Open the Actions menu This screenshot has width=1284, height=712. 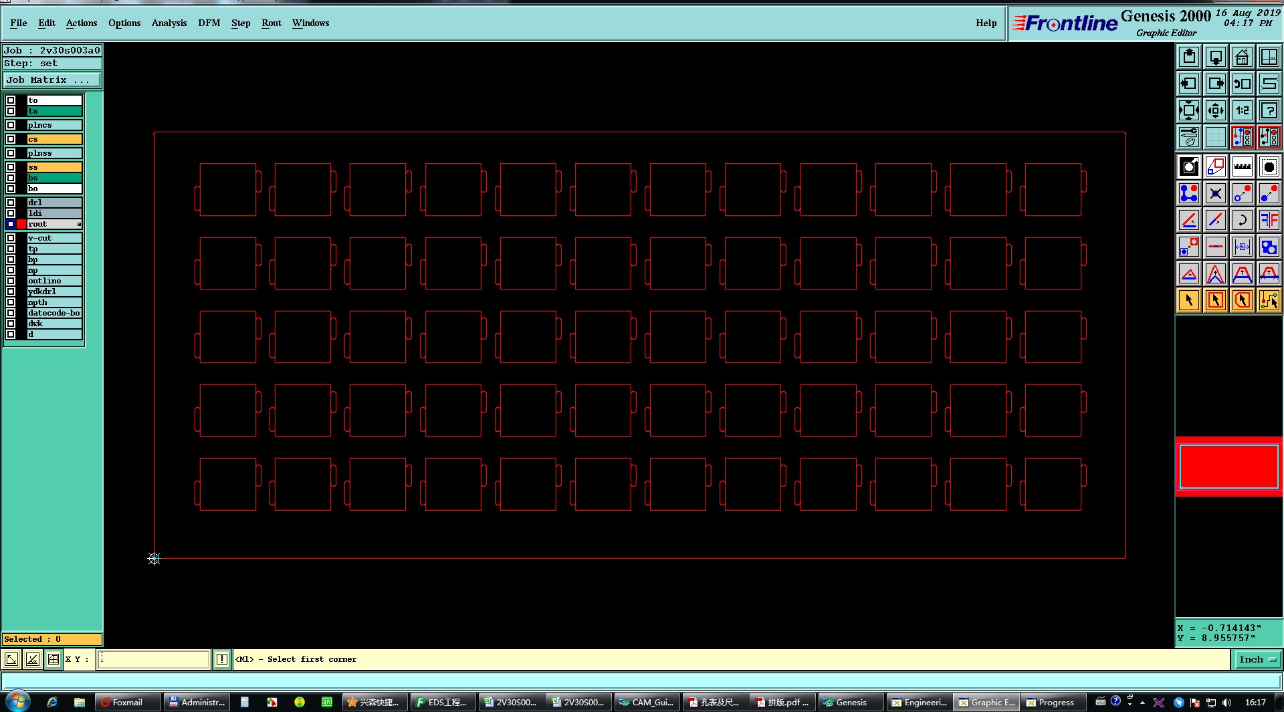coord(82,23)
